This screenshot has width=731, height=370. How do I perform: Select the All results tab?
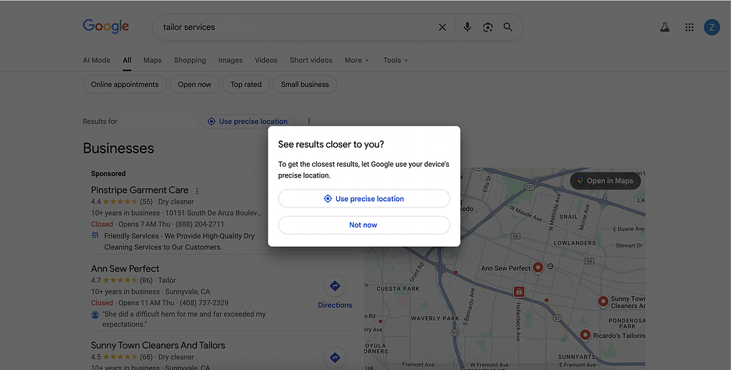[x=127, y=60]
